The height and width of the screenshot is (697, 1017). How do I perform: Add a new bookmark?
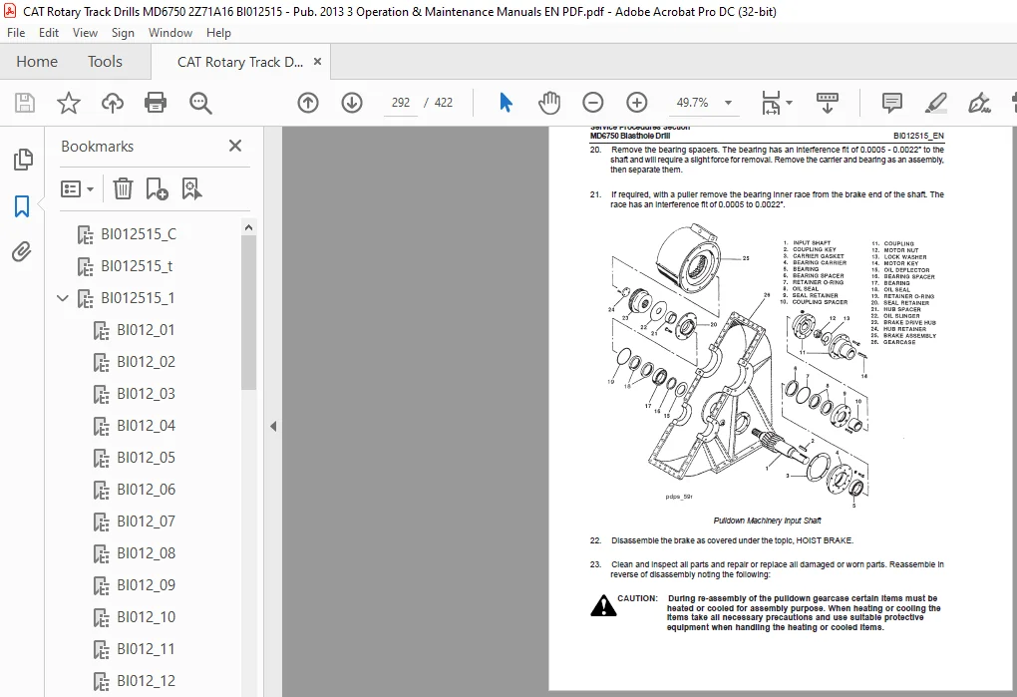[x=157, y=188]
